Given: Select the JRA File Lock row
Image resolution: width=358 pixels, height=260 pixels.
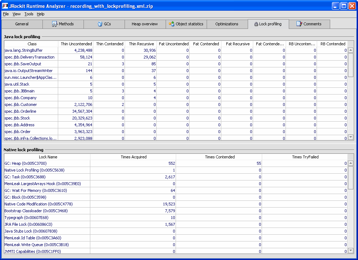Looking at the screenshot, I should point(176,224).
